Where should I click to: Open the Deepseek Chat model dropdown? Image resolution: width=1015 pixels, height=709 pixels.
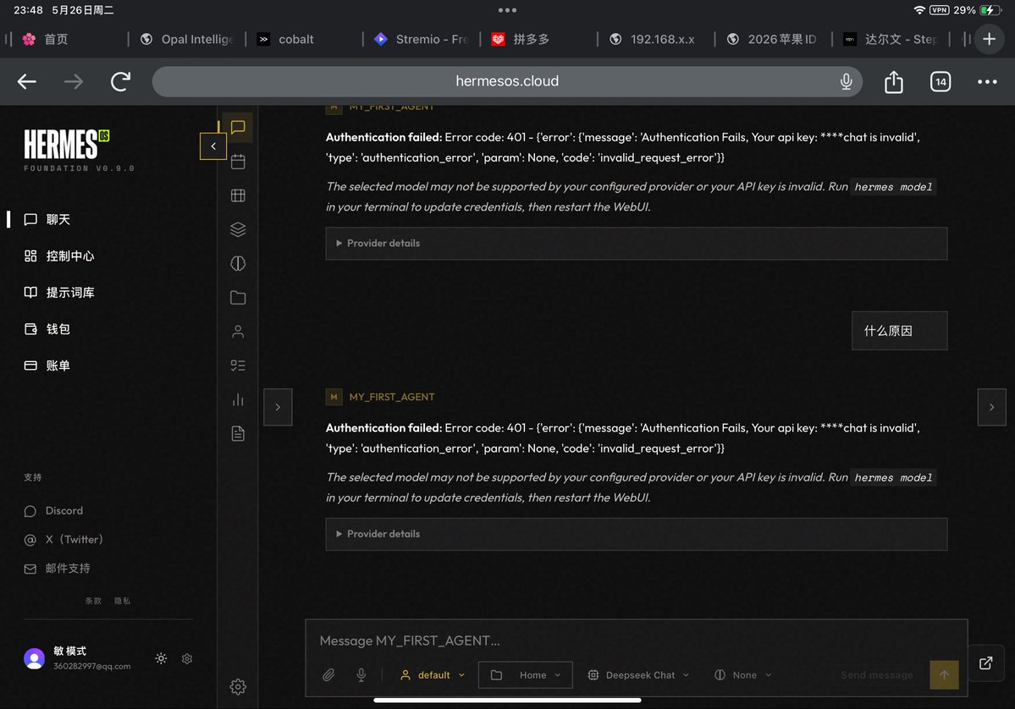[x=638, y=674]
